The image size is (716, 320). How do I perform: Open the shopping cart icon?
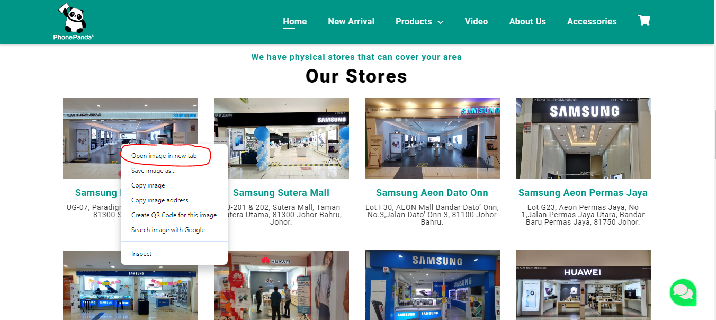pyautogui.click(x=644, y=21)
